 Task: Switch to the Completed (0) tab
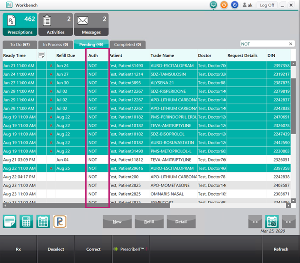[x=128, y=45]
